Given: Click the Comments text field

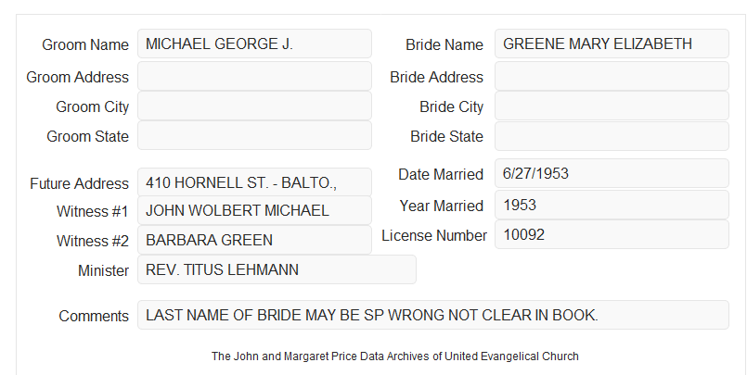Looking at the screenshot, I should click(433, 315).
